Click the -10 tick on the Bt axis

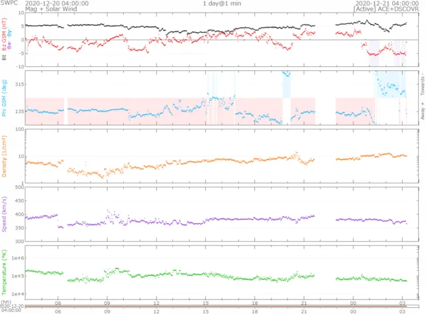21,66
